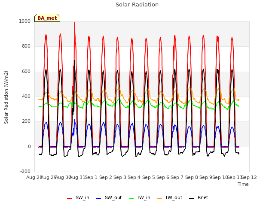Click the orange LW_out legend swatch
The image size is (275, 206).
(160, 198)
